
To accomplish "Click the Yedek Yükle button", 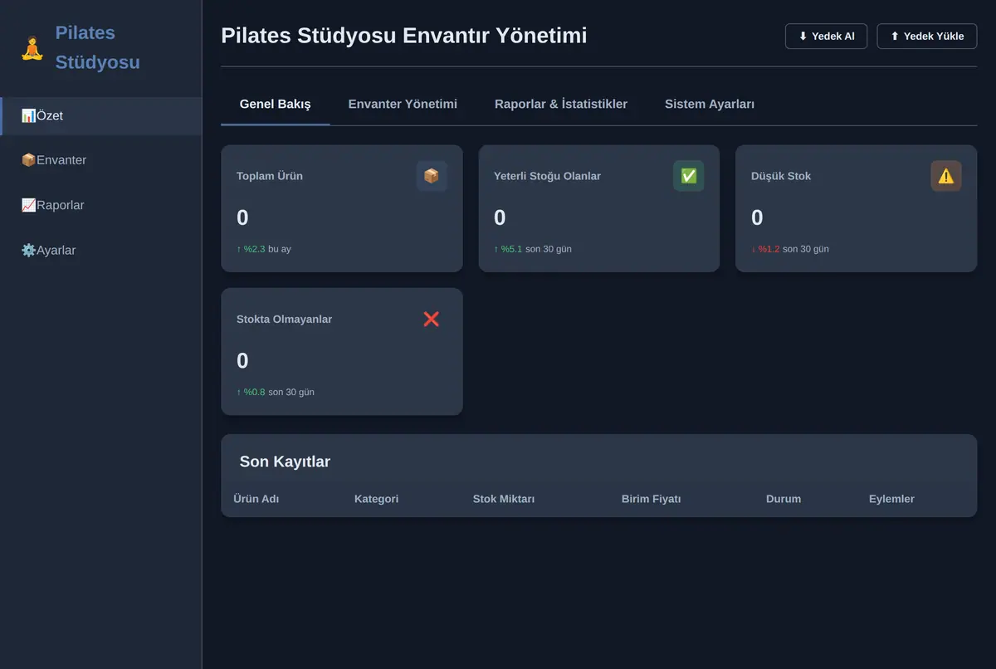I will pyautogui.click(x=926, y=37).
